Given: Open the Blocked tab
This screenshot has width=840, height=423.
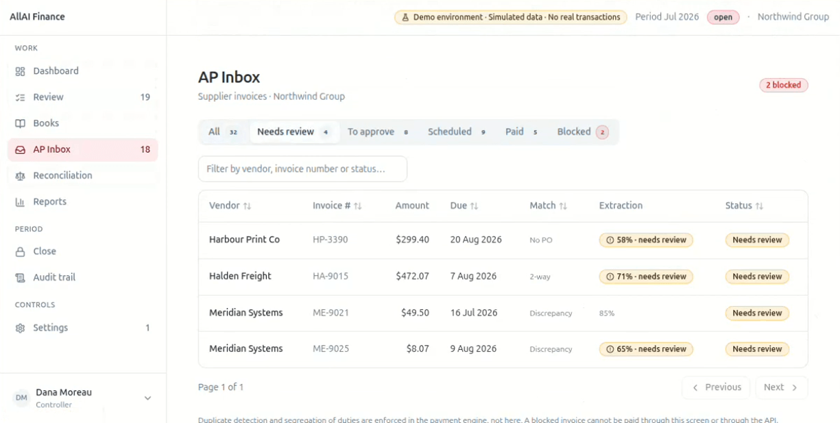Looking at the screenshot, I should click(x=582, y=132).
